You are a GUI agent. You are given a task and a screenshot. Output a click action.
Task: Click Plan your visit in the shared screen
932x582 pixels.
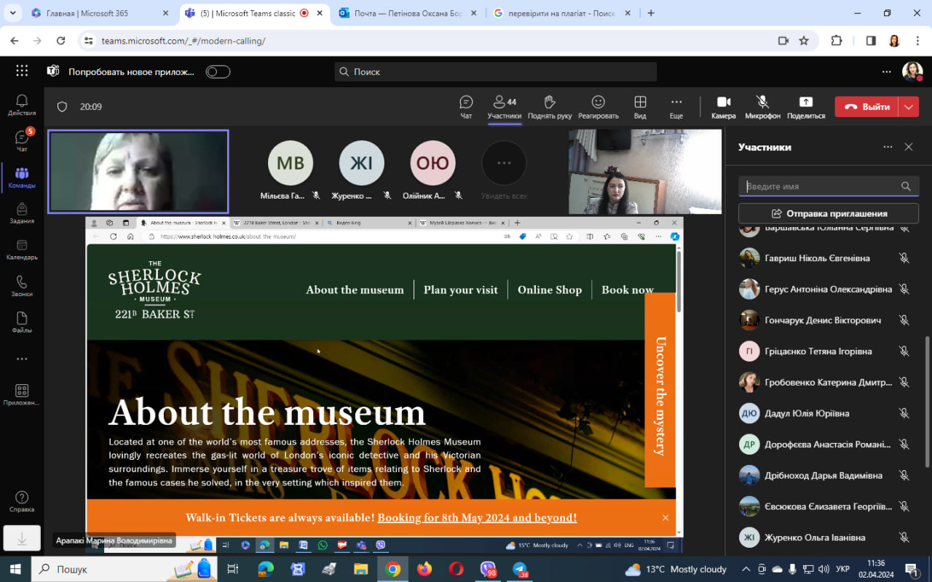click(461, 290)
